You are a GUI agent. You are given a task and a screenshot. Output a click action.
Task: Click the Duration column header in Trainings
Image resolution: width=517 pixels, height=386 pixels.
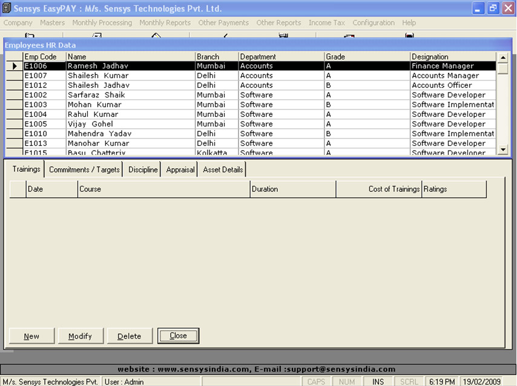click(293, 189)
